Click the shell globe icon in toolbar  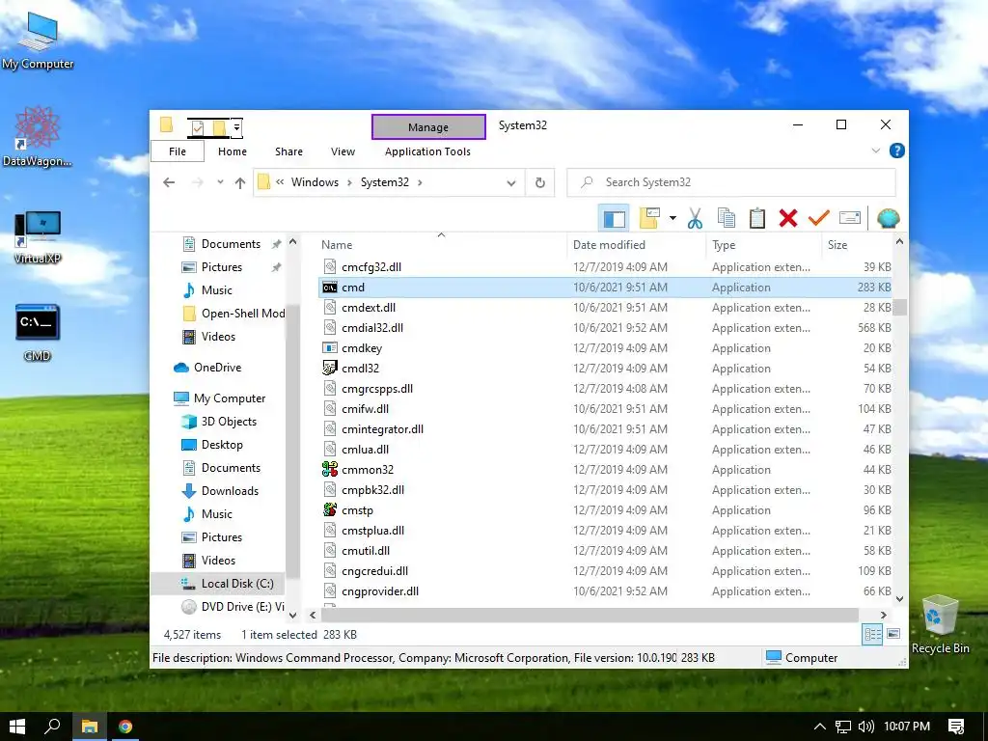pos(888,218)
